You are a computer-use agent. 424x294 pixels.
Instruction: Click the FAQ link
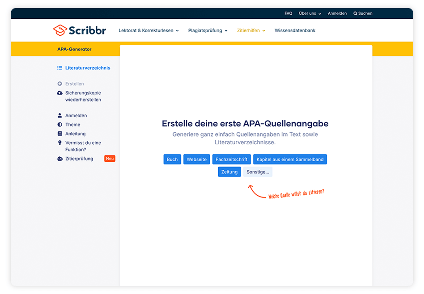click(288, 13)
